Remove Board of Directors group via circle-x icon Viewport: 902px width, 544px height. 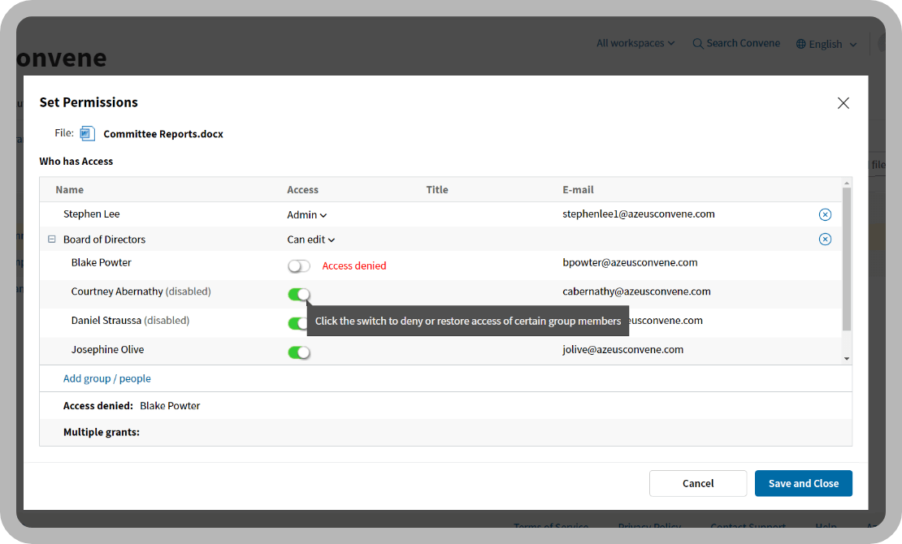pos(825,240)
